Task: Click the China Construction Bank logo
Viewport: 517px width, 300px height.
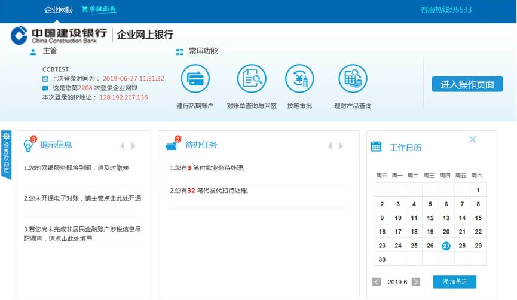Action: point(59,35)
